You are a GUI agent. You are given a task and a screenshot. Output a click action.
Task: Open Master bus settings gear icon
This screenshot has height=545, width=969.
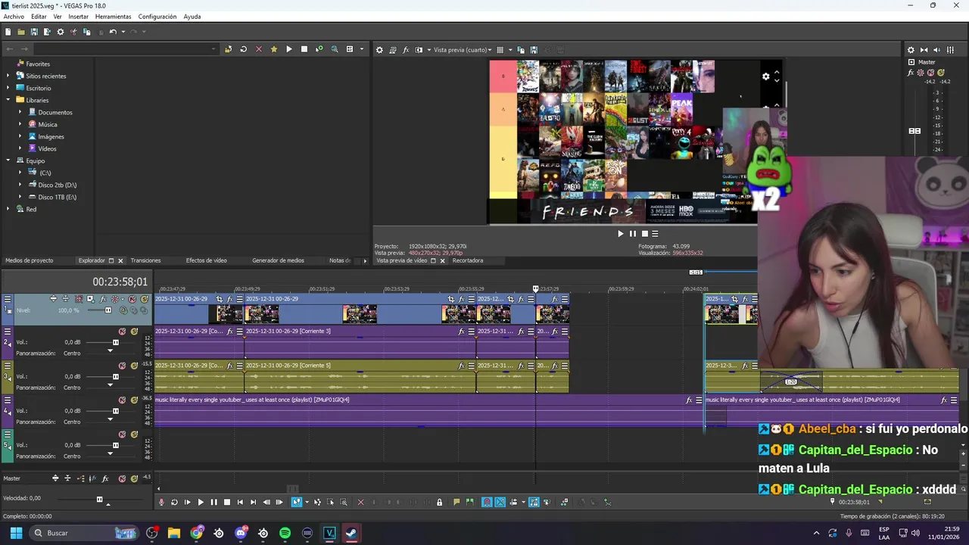coord(911,50)
